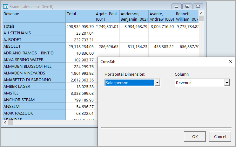Click the horizontal scroll left arrow
Screen dimensions: 236x147
coord(5,122)
